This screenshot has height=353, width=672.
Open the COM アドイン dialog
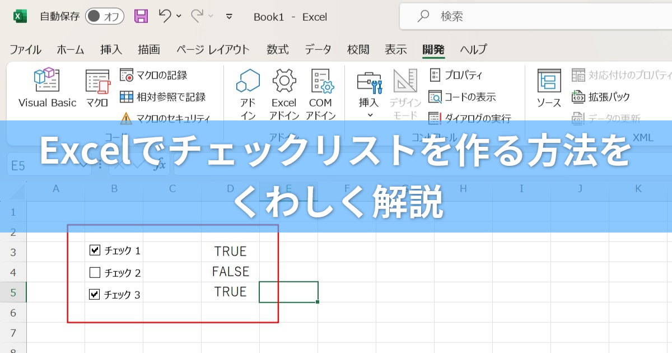(321, 93)
